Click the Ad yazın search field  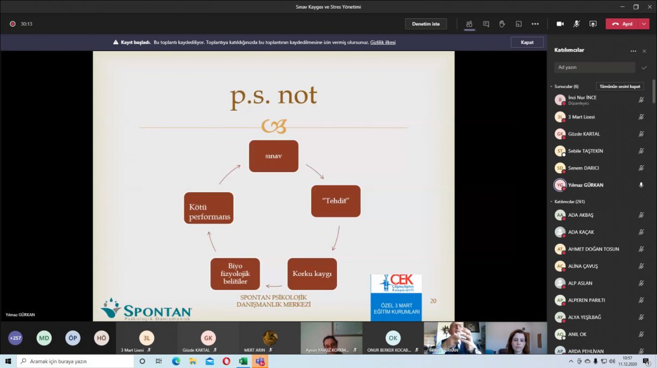[x=595, y=67]
